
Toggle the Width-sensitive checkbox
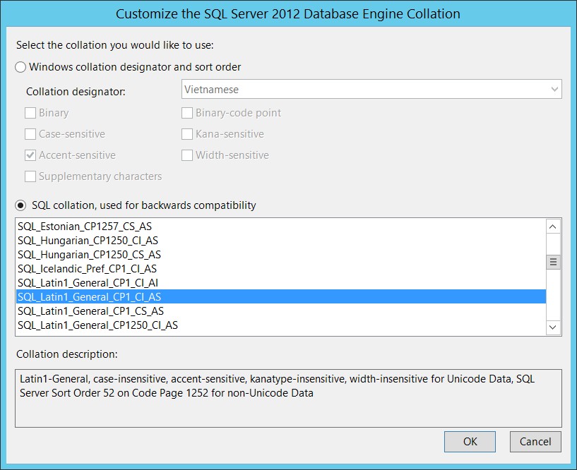click(187, 155)
